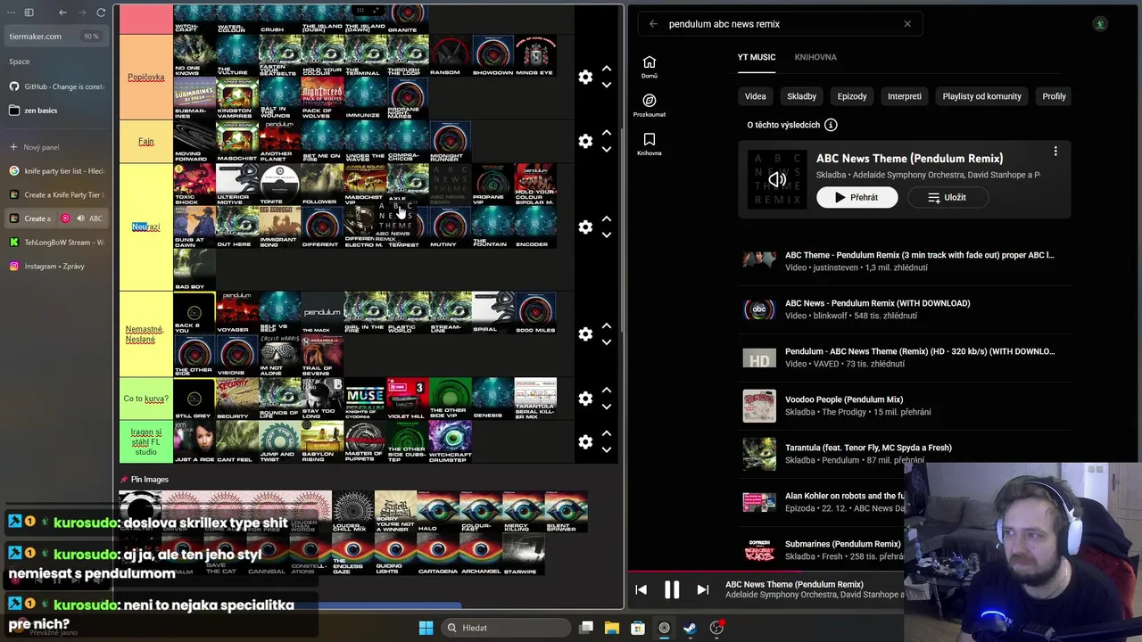
Task: Move the FL studio row up
Action: pyautogui.click(x=607, y=433)
